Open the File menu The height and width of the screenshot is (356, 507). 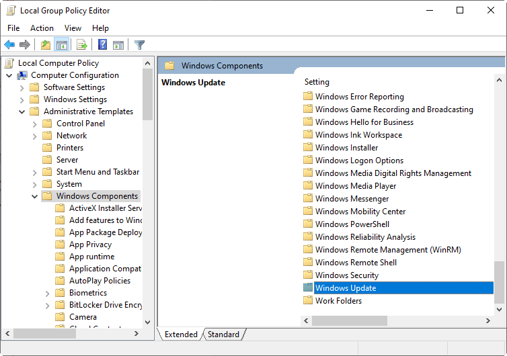tap(13, 28)
